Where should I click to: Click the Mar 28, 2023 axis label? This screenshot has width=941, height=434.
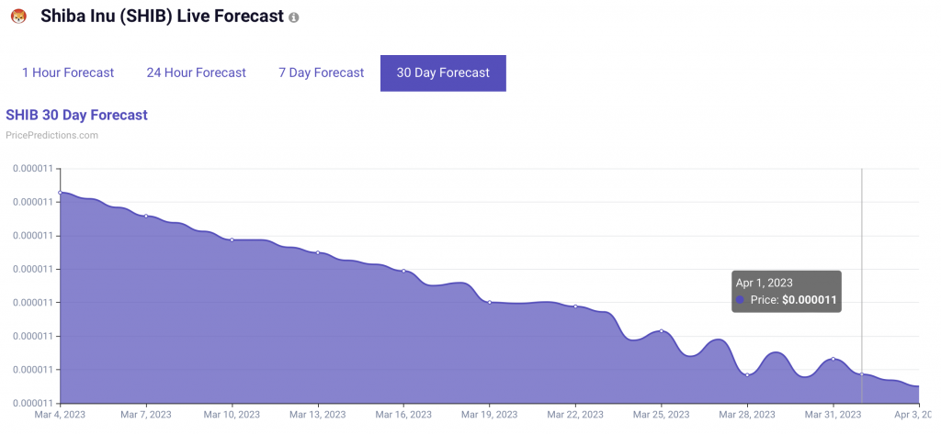[x=747, y=415]
